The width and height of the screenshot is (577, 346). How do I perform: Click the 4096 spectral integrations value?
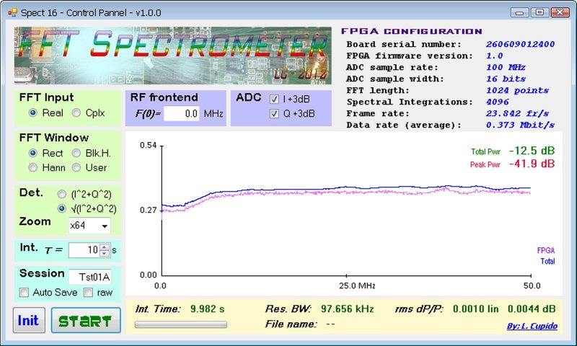(498, 102)
